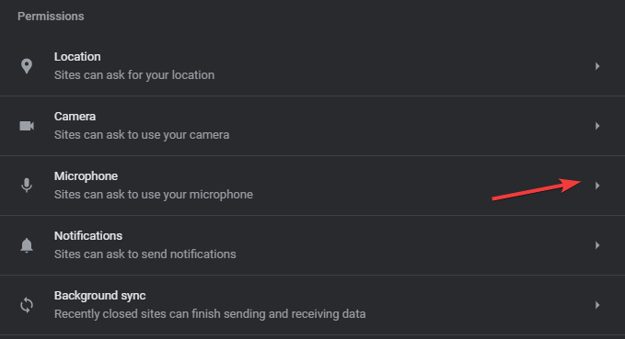
Task: Expand Location settings via right arrow
Action: 597,66
